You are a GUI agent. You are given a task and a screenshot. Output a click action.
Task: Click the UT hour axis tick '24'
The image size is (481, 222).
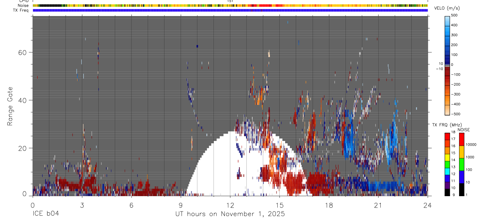(x=427, y=205)
